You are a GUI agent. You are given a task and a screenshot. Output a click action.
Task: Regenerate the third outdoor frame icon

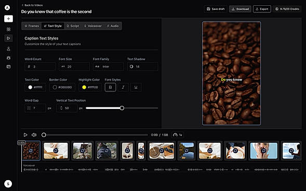point(83,151)
